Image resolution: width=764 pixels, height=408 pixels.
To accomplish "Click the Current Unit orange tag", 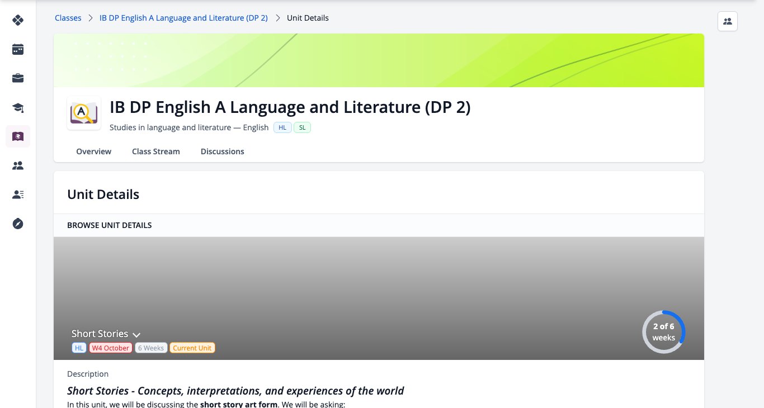I will (x=192, y=348).
